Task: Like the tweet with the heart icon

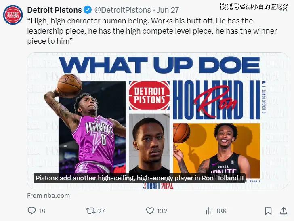Action: (x=150, y=210)
